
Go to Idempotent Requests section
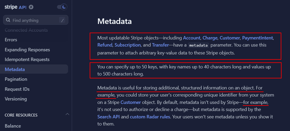pyautogui.click(x=27, y=59)
